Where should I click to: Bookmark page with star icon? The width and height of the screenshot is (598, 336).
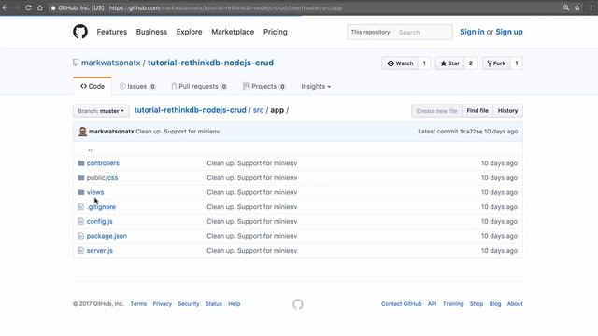point(577,7)
